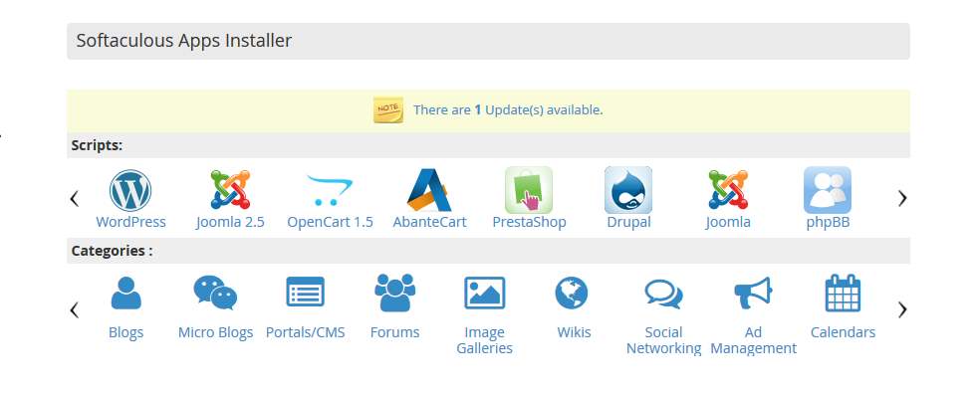Show previous scripts with left arrow
Viewport: 976px width, 397px height.
(74, 199)
